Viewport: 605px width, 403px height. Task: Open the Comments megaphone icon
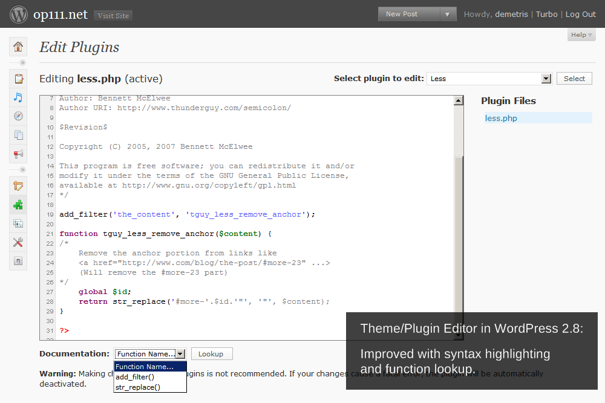[x=18, y=154]
